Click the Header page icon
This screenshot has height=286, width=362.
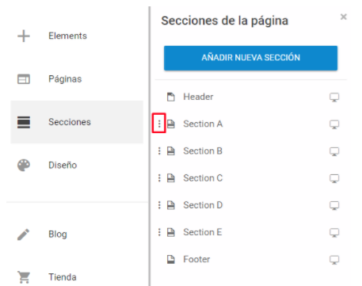(x=171, y=97)
